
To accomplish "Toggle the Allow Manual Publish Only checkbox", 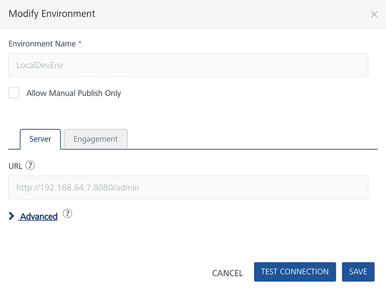I will click(14, 93).
